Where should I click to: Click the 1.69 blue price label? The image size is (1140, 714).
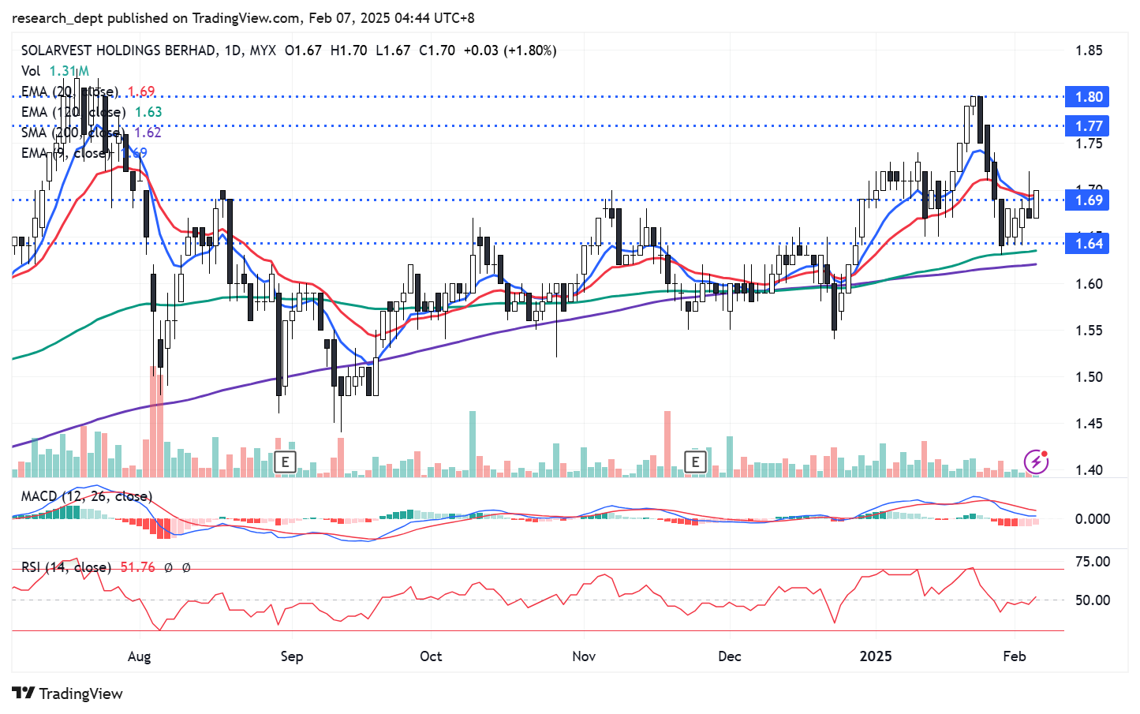click(x=1087, y=200)
